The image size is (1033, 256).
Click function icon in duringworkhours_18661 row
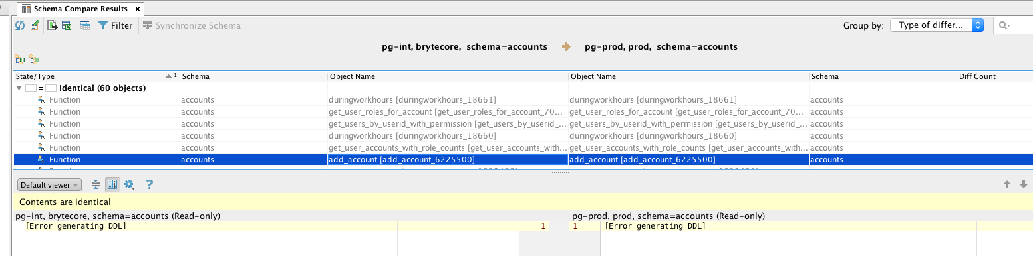click(42, 100)
